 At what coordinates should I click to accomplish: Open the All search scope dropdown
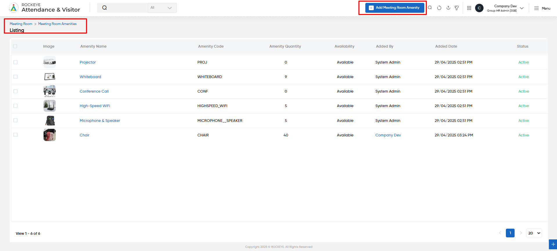[162, 8]
